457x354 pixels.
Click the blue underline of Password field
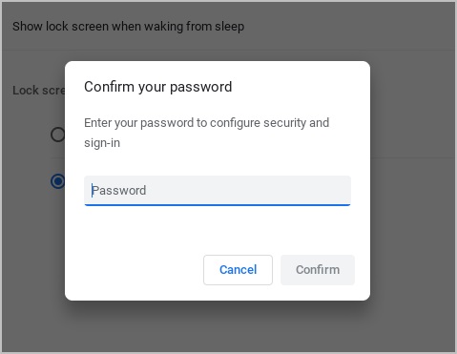(x=218, y=205)
